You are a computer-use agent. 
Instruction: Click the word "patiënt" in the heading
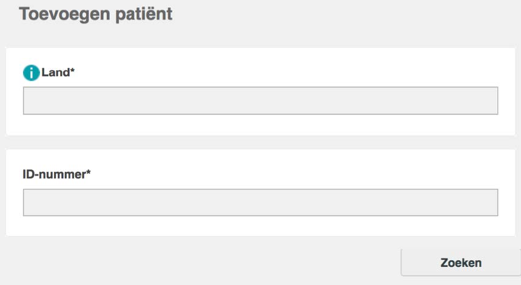(144, 15)
